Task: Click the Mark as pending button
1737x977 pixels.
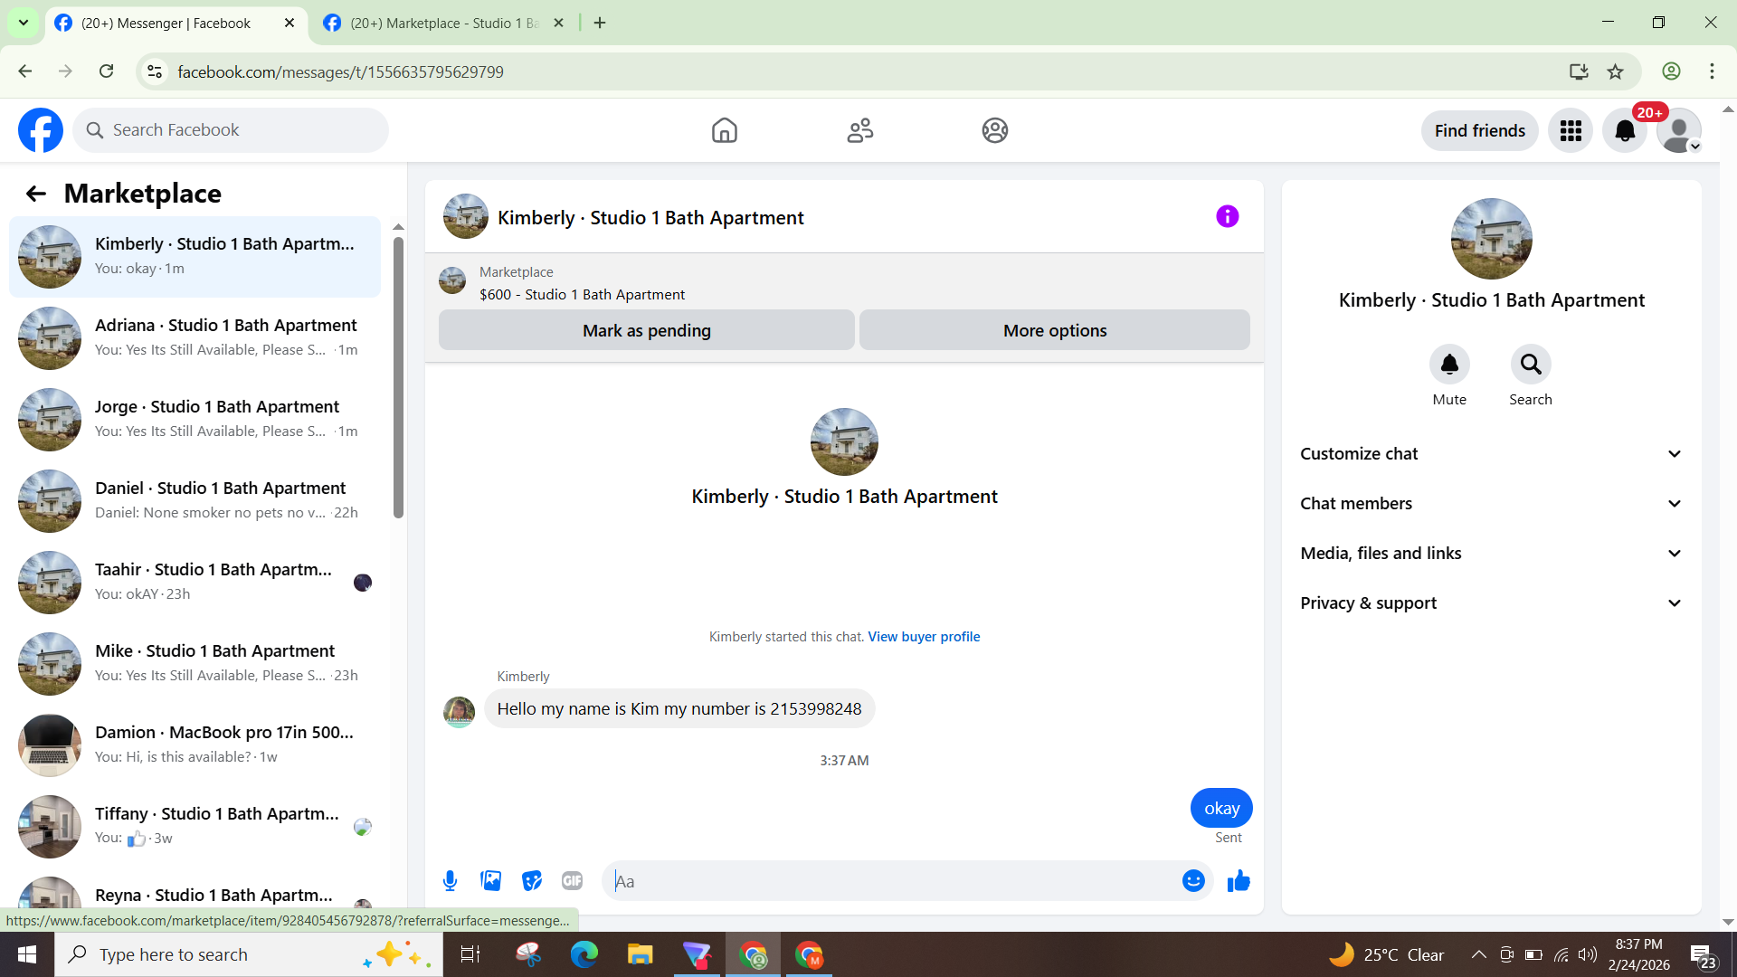Action: pyautogui.click(x=646, y=330)
